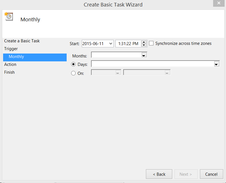Select the Trigger step in sidebar
This screenshot has height=183, width=226.
coord(11,49)
